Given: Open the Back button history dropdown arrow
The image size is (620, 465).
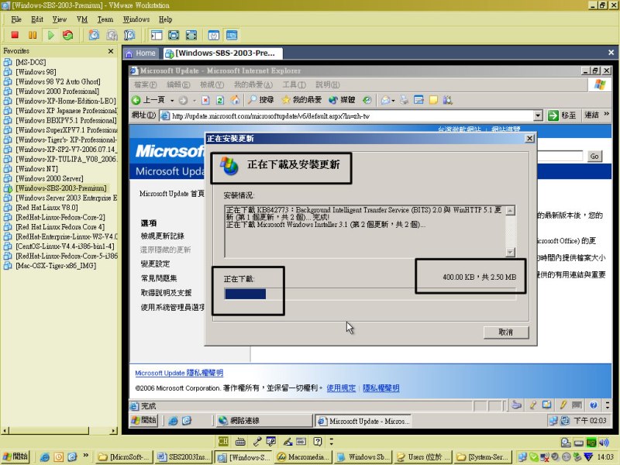Looking at the screenshot, I should tap(172, 101).
